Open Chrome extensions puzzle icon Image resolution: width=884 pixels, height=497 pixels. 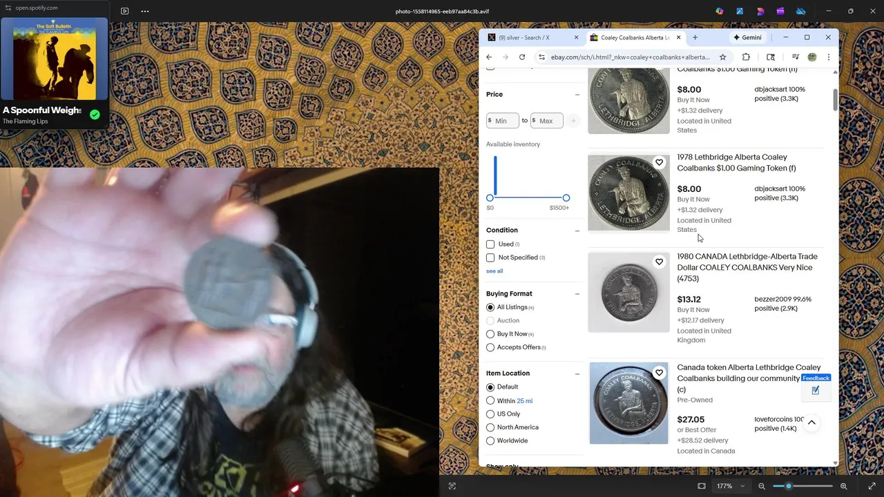pos(746,57)
